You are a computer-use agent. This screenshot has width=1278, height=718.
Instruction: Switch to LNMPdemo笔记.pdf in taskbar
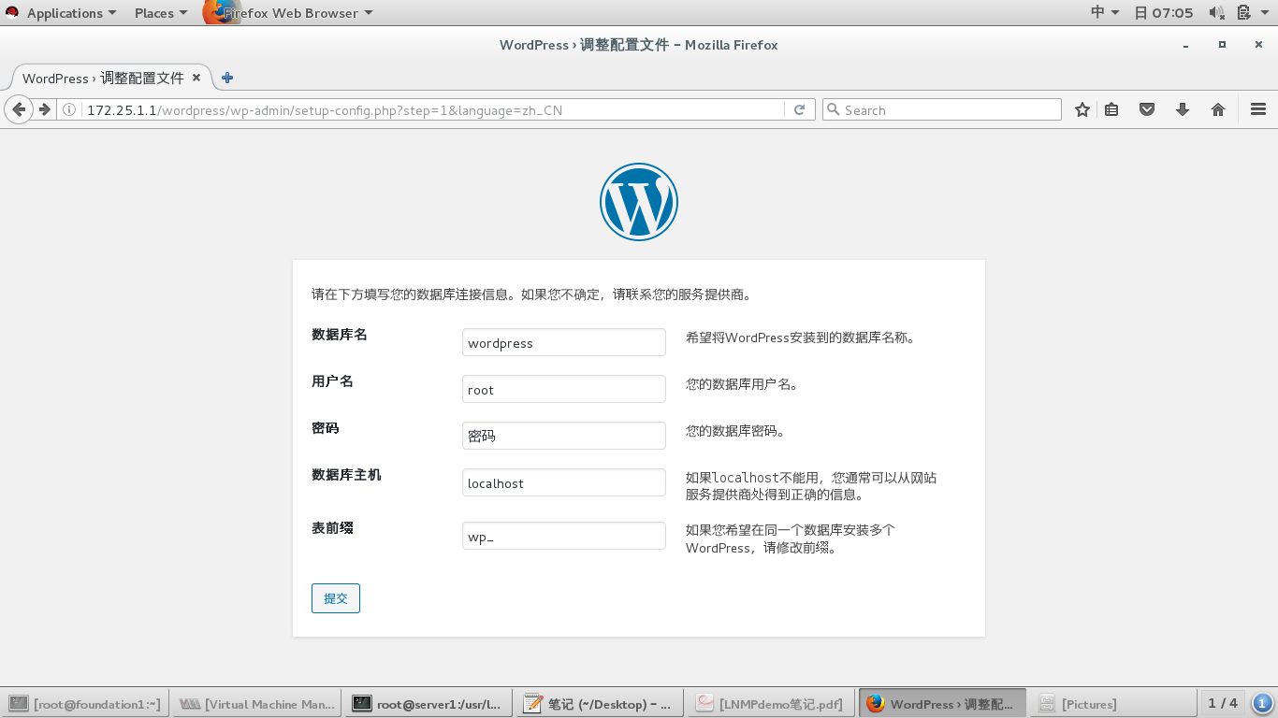pyautogui.click(x=771, y=704)
